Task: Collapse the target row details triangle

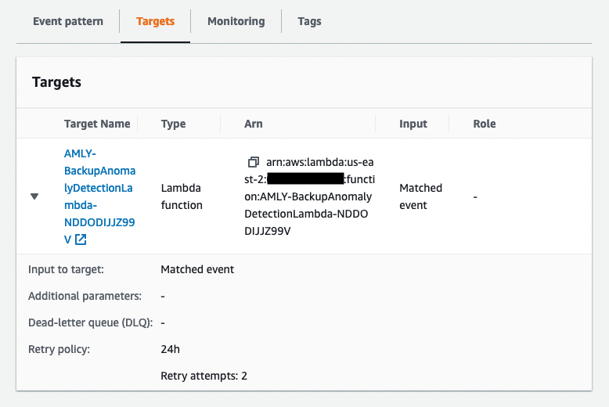Action: tap(34, 196)
